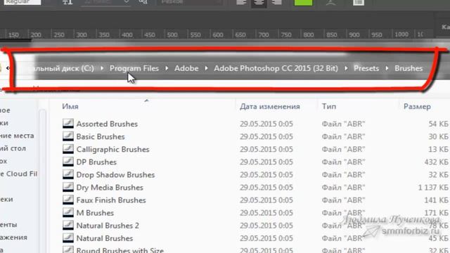Open the local disk (C:) breadcrumb

(x=65, y=68)
